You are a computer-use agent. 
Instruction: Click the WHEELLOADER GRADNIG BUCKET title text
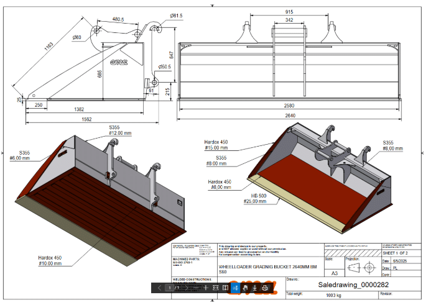point(267,269)
